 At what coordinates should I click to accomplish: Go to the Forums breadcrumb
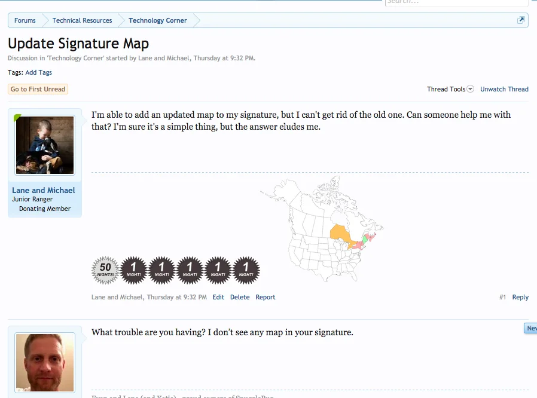25,20
